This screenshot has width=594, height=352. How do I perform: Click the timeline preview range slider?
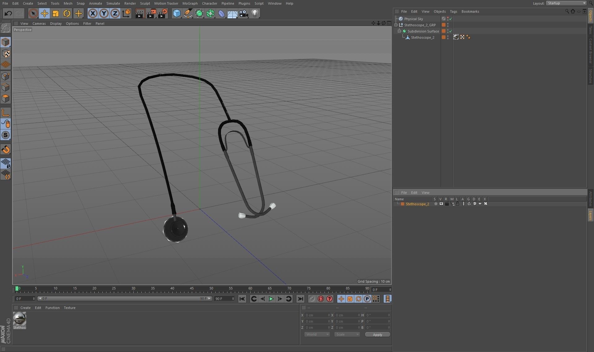click(x=124, y=298)
